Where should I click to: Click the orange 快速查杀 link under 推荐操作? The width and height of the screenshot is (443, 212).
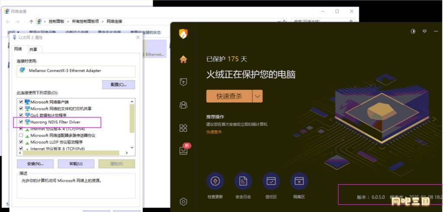point(214,132)
